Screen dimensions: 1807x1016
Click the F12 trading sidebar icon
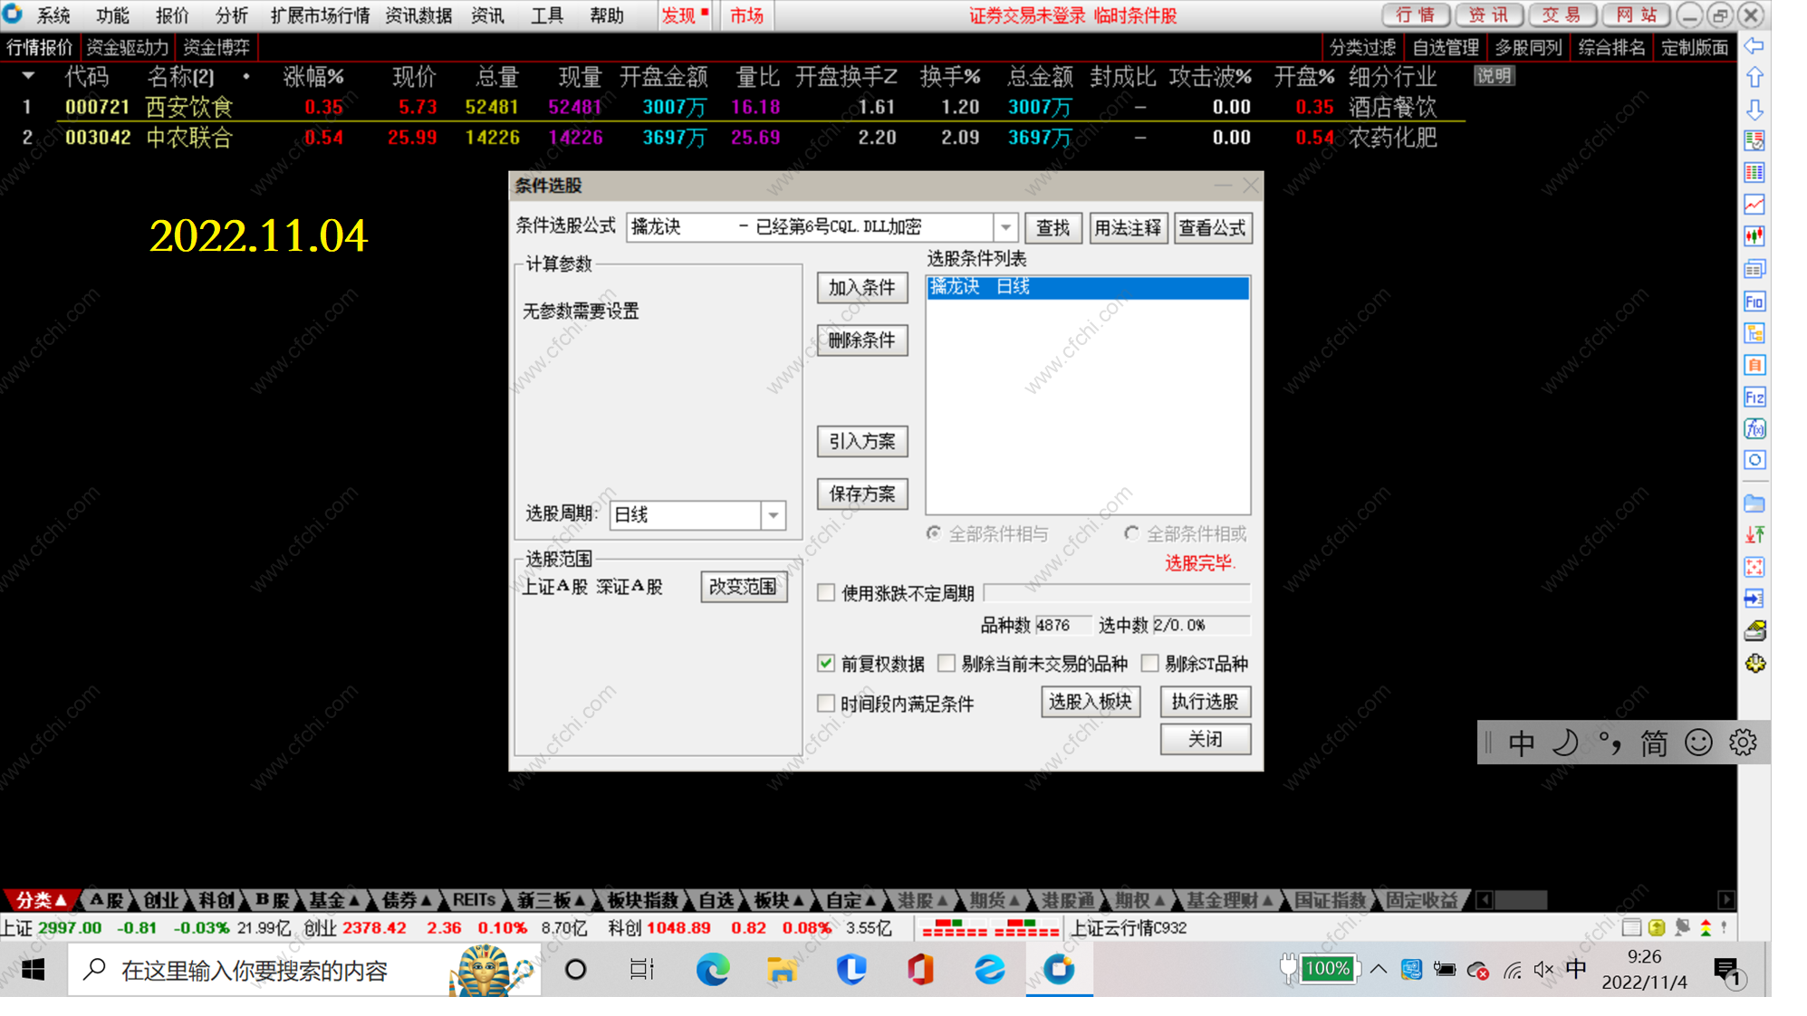pos(1754,397)
